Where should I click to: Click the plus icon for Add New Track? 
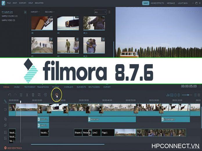point(5,148)
